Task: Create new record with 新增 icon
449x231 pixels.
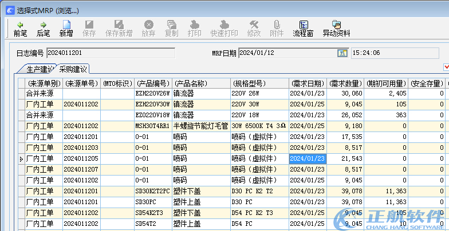Action: click(66, 28)
